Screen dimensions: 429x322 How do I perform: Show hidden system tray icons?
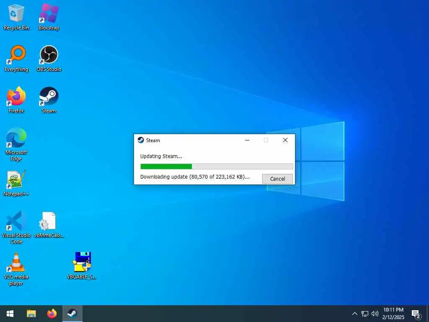(354, 314)
